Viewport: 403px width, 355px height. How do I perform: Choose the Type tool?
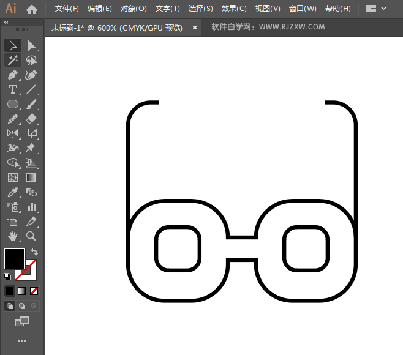[13, 90]
